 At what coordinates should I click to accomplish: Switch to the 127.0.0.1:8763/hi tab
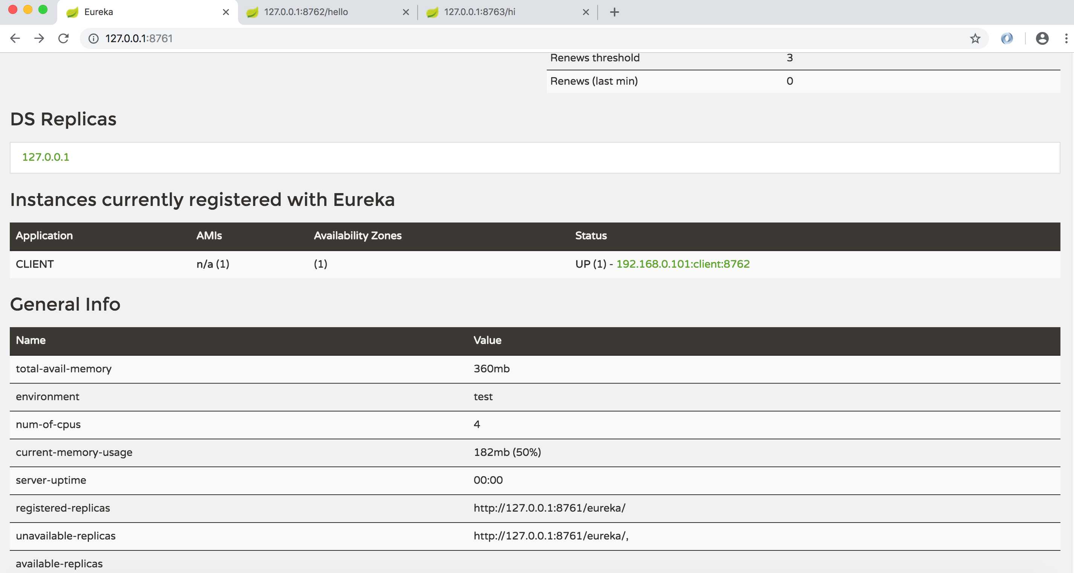click(x=507, y=12)
